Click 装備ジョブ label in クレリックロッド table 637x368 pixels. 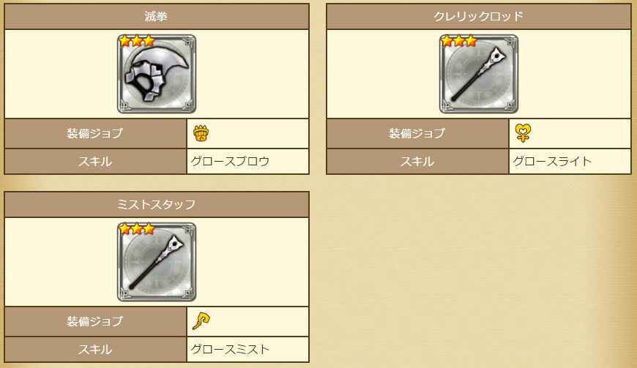(417, 133)
